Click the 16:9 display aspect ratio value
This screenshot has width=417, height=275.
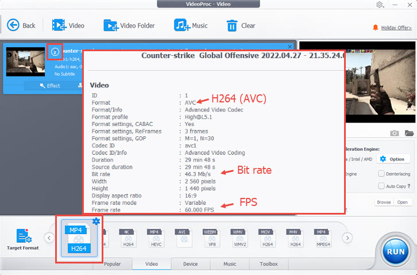191,196
